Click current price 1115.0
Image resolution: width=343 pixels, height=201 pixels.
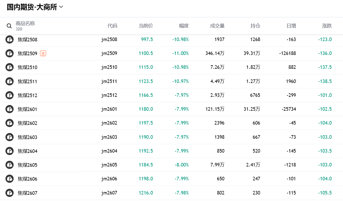point(146,67)
